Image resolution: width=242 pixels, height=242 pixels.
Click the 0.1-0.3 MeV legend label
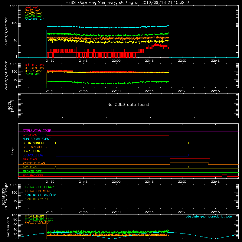tap(34, 65)
